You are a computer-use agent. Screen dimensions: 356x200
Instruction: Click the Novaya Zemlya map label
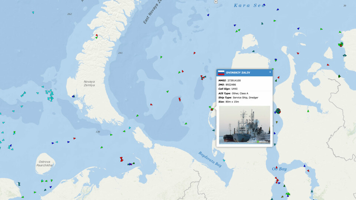pos(89,83)
